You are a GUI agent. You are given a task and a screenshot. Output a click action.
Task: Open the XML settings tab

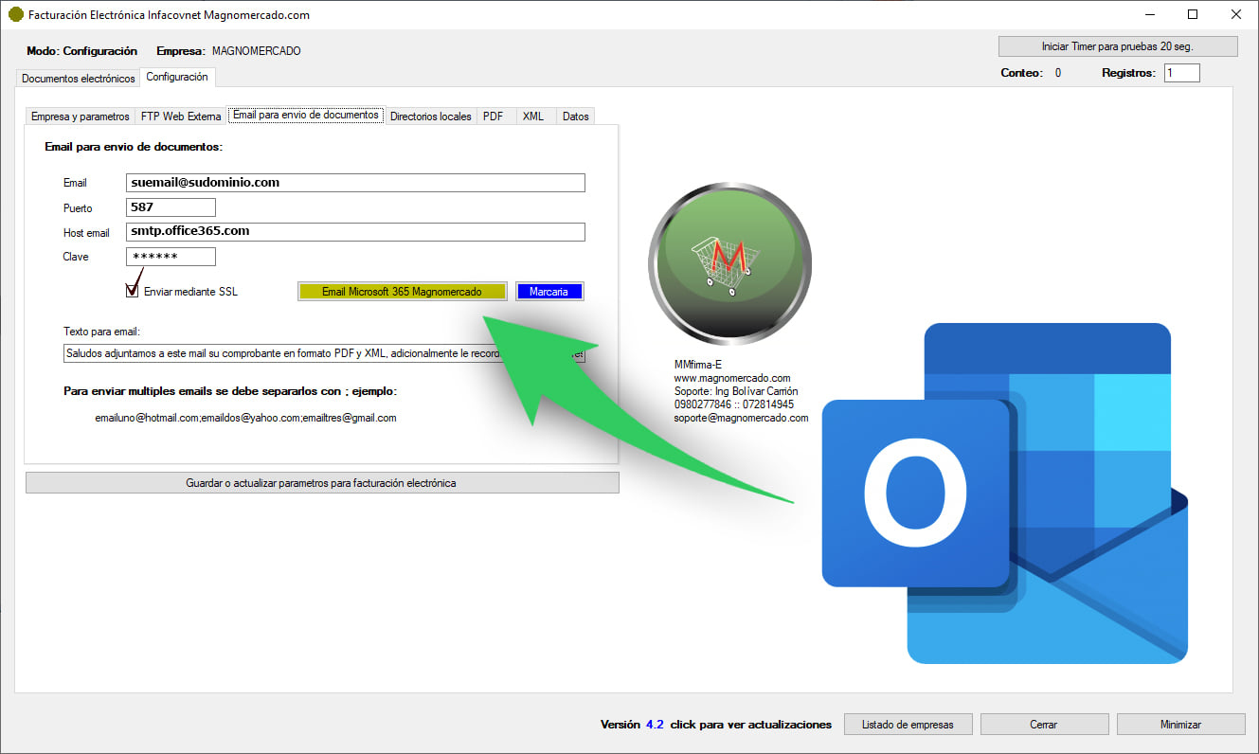pos(533,117)
